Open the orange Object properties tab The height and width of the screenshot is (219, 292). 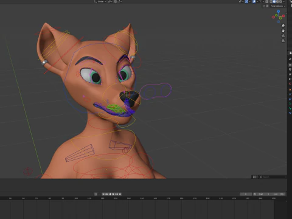290,89
